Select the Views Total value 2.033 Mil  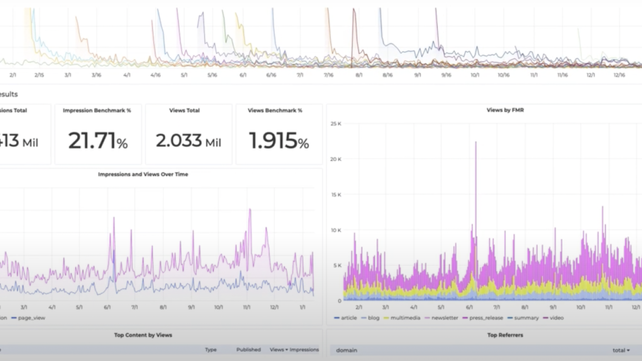pyautogui.click(x=188, y=141)
